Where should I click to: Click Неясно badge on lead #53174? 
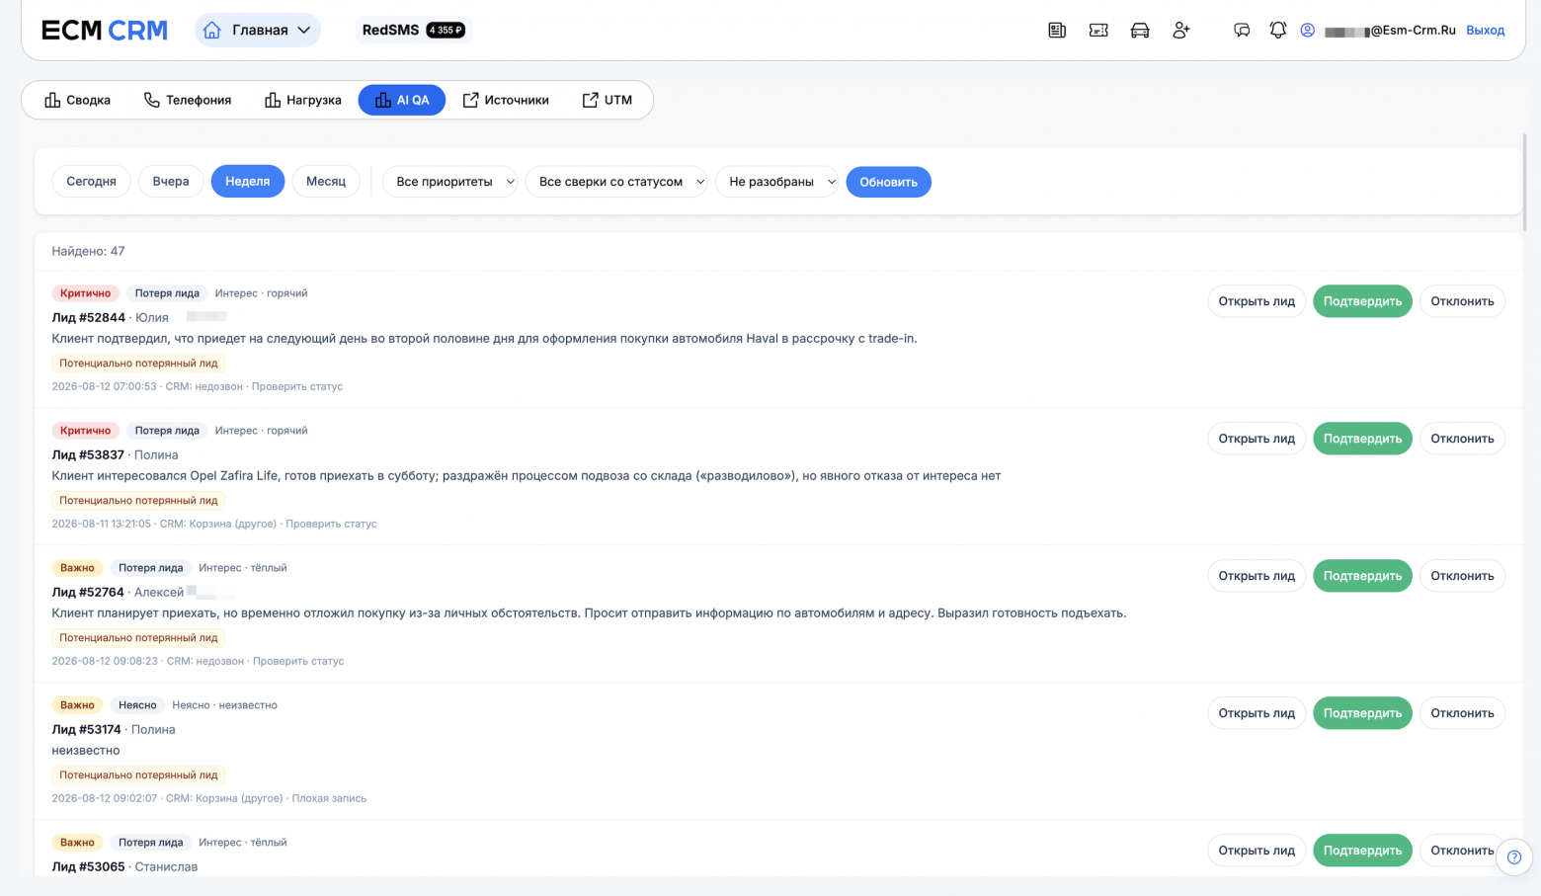[137, 705]
